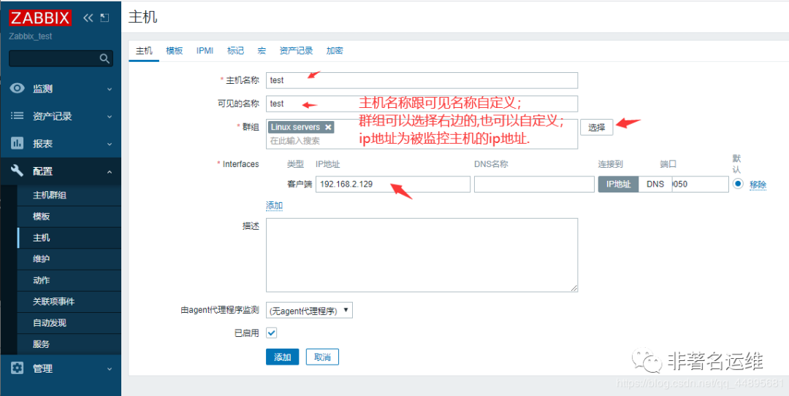Open 维护 in sidebar menu
Image resolution: width=789 pixels, height=396 pixels.
[x=69, y=259]
